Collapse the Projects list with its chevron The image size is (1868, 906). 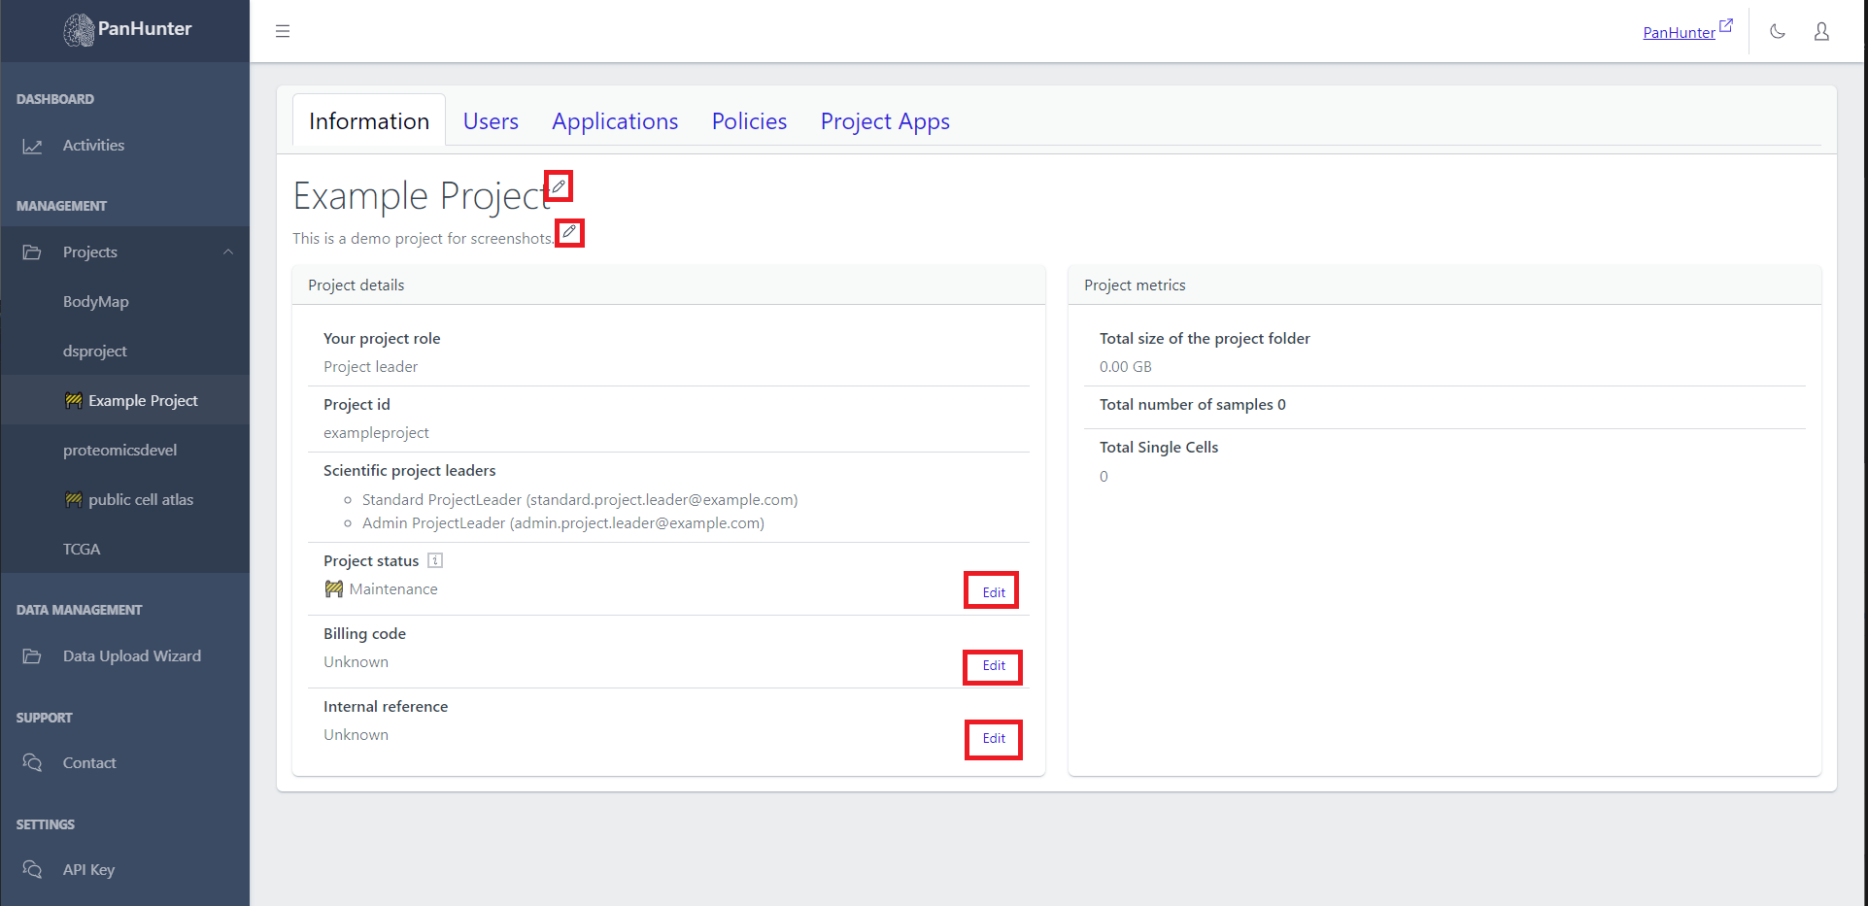point(228,252)
